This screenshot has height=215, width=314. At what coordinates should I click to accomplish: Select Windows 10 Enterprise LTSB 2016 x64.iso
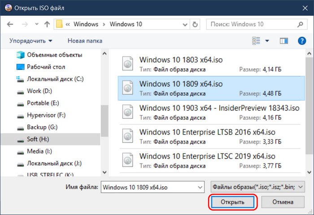click(x=211, y=136)
